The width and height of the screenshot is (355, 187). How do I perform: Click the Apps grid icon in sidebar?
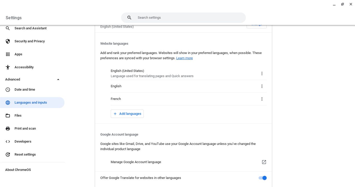pyautogui.click(x=8, y=54)
